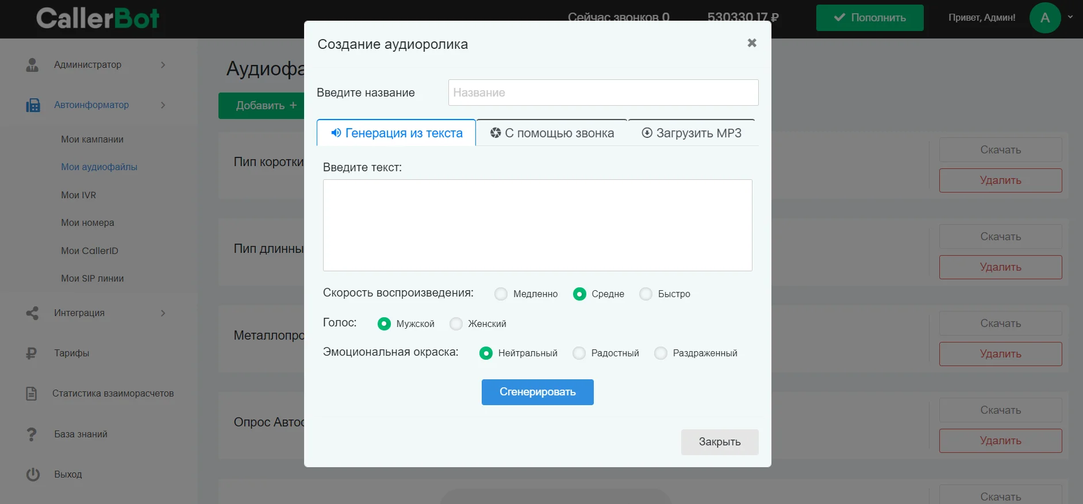Select Быстро playback speed
1083x504 pixels.
(x=646, y=294)
